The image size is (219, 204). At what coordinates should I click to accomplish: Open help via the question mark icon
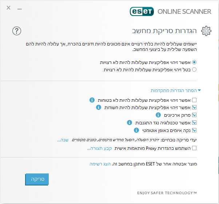click(x=17, y=31)
